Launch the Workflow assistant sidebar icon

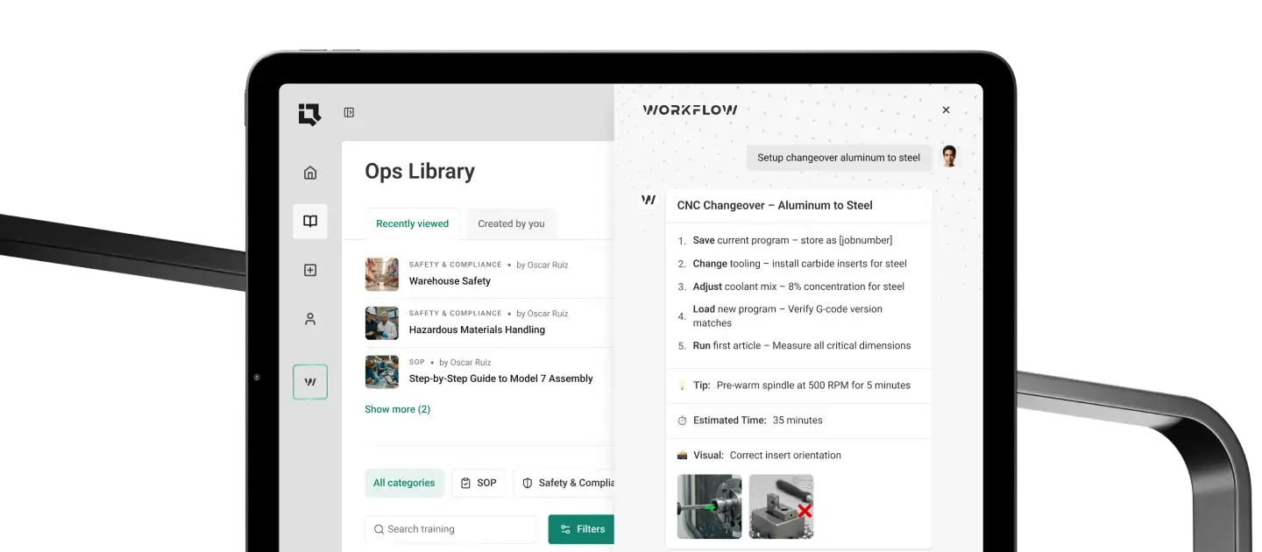coord(309,381)
